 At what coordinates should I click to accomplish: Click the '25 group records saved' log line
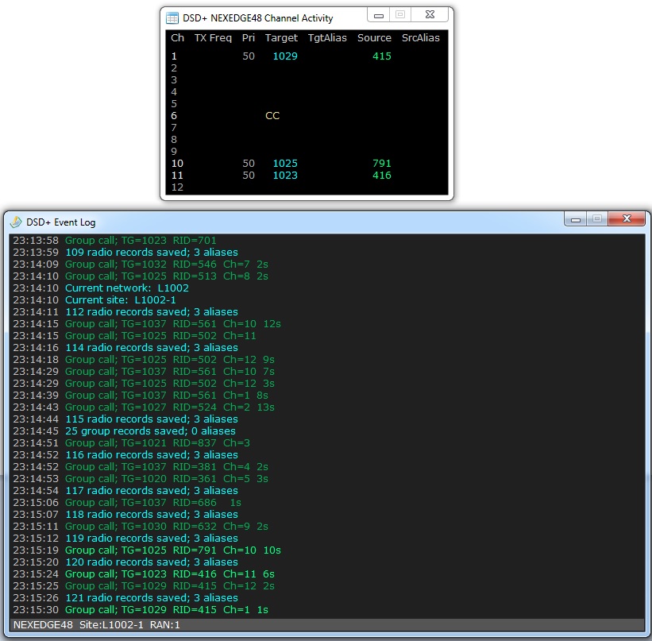[x=125, y=431]
